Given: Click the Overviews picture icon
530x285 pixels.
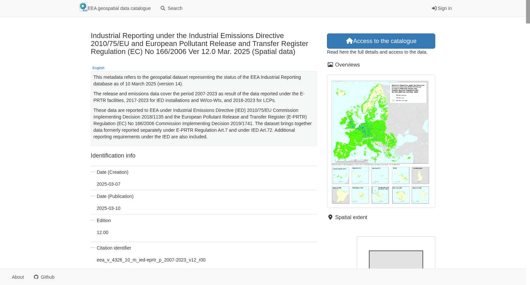Looking at the screenshot, I should click(x=330, y=65).
